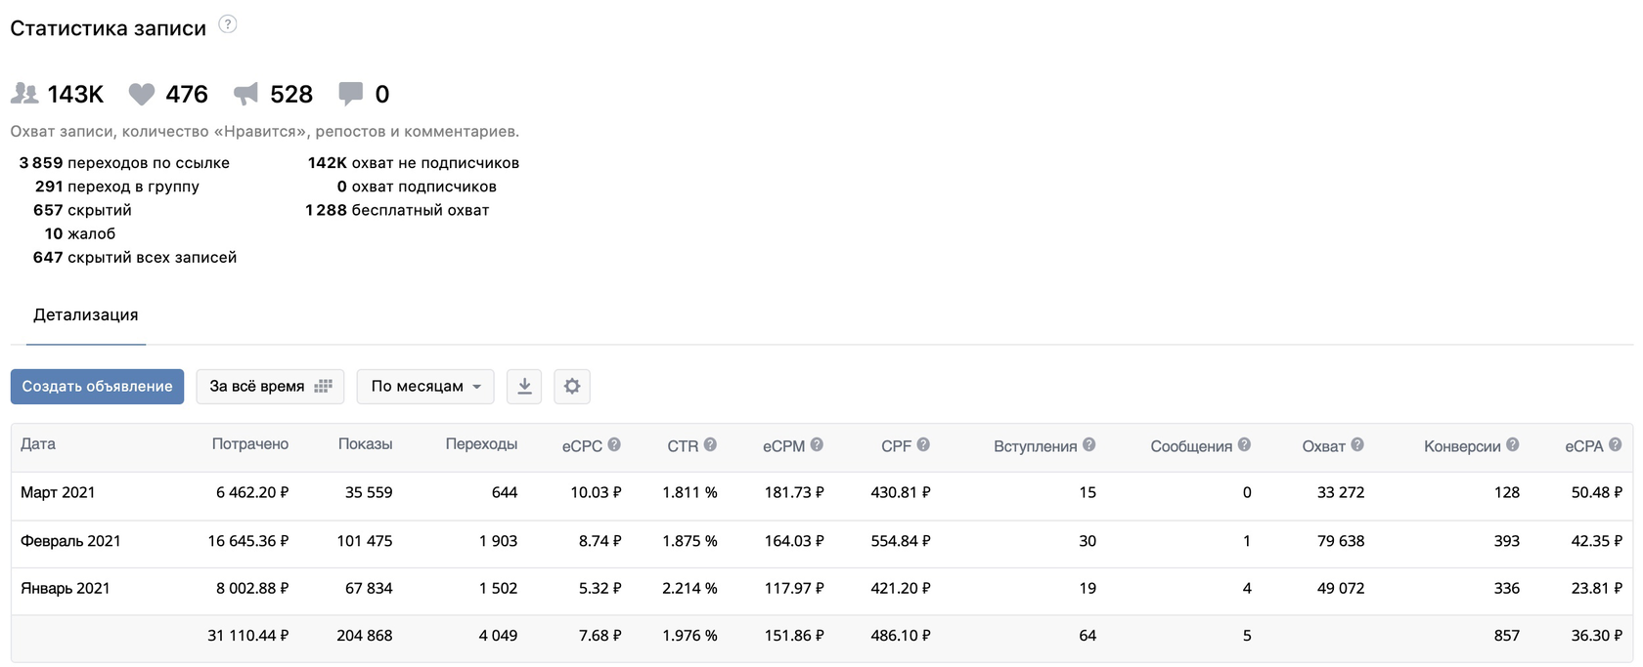This screenshot has width=1643, height=667.
Task: Click the Сообщения help question icon
Action: click(1244, 444)
